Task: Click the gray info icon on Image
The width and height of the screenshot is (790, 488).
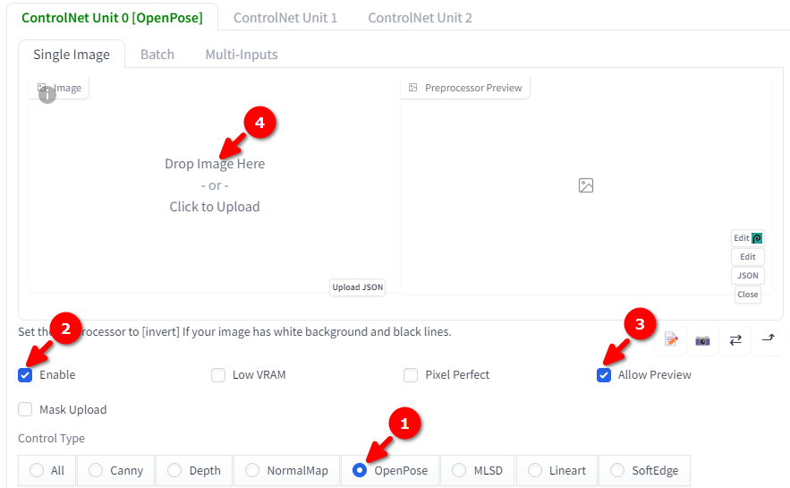Action: coord(47,94)
